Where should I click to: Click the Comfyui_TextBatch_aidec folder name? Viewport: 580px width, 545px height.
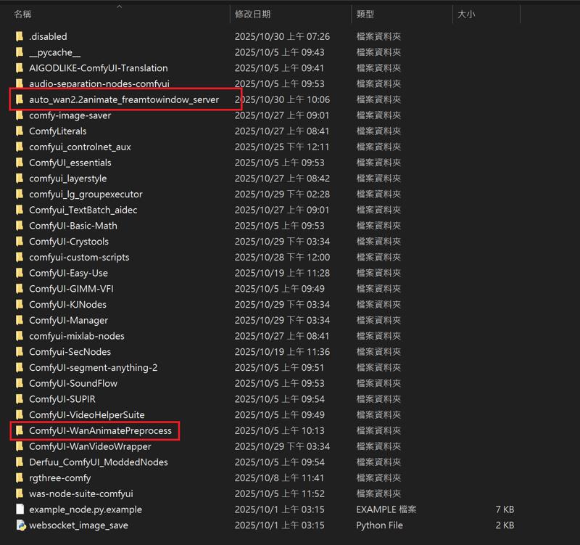pyautogui.click(x=83, y=210)
